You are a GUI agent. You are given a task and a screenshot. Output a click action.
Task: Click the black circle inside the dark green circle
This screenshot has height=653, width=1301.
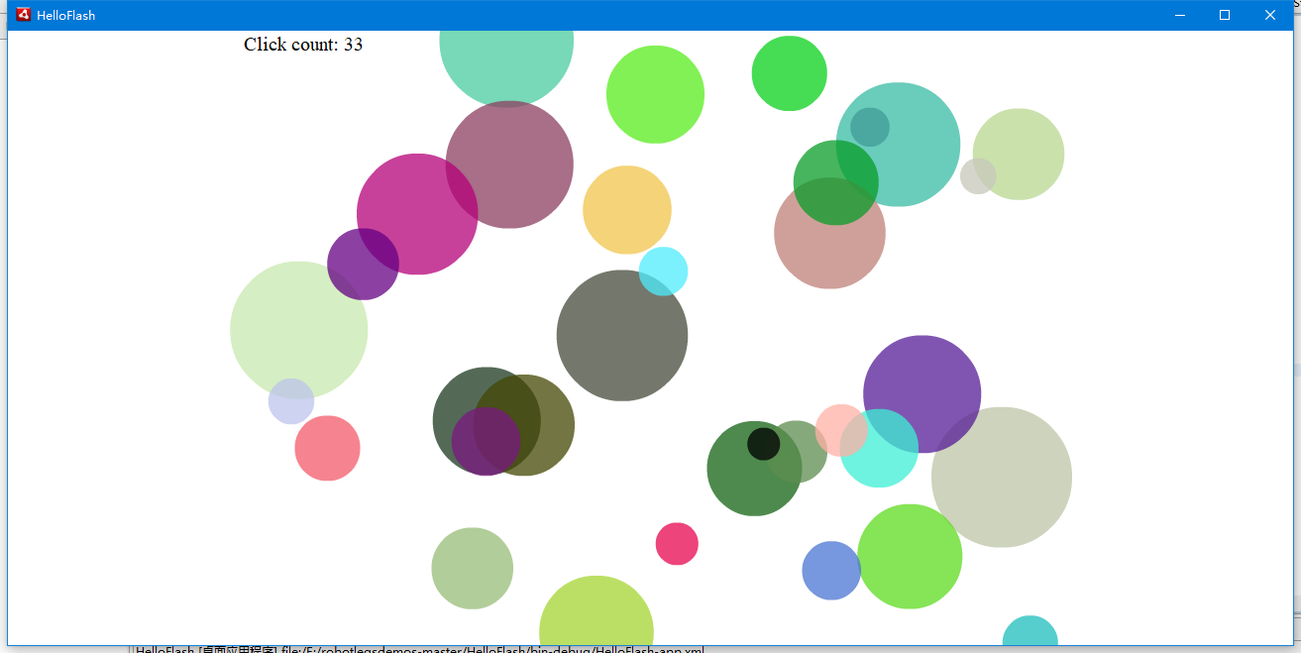(763, 445)
